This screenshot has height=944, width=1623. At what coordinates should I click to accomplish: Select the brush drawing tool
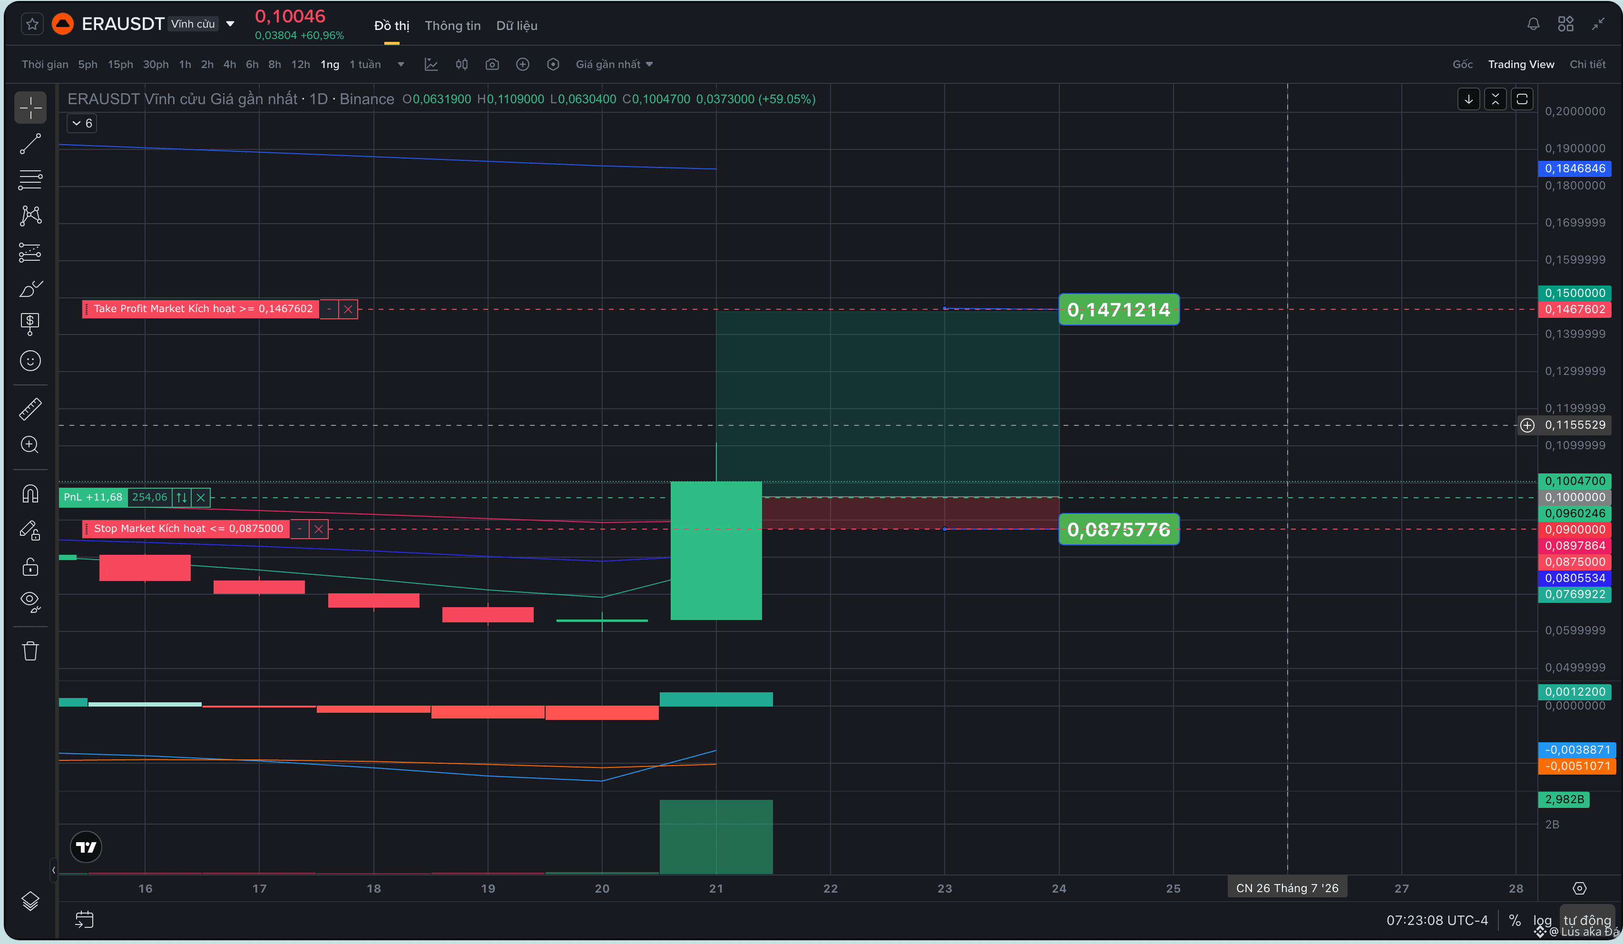[30, 289]
